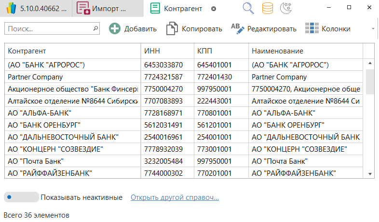Image resolution: width=379 pixels, height=222 pixels.
Task: Toggle the Показывать неактивные switch
Action: [x=21, y=197]
